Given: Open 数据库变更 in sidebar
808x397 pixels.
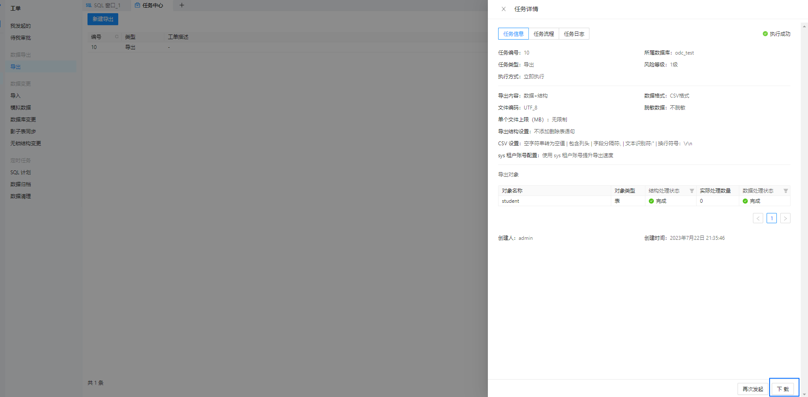Looking at the screenshot, I should pyautogui.click(x=23, y=120).
